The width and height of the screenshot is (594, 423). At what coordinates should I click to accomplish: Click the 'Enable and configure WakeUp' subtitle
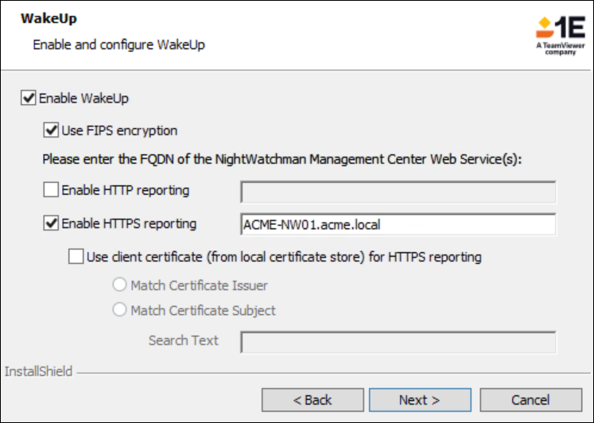(x=118, y=45)
